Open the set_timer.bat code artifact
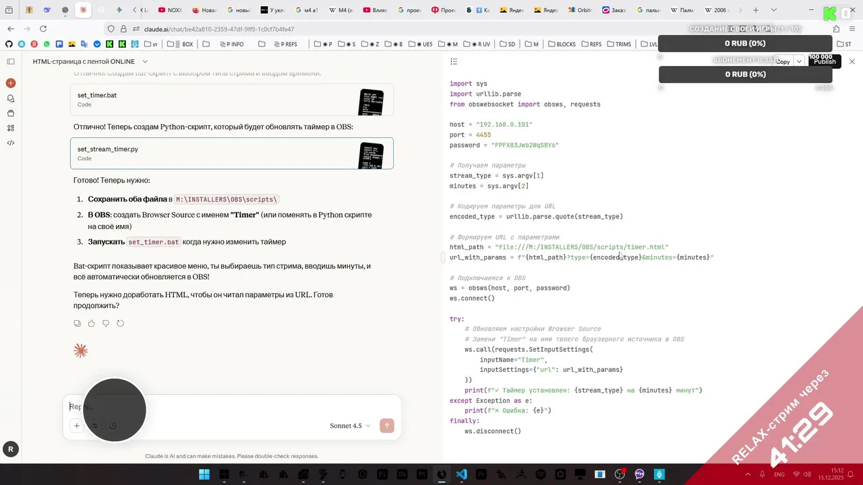The image size is (863, 485). click(x=232, y=100)
